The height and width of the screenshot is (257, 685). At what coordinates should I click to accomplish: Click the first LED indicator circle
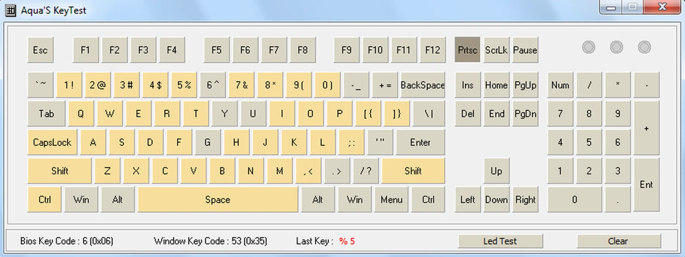tap(589, 47)
